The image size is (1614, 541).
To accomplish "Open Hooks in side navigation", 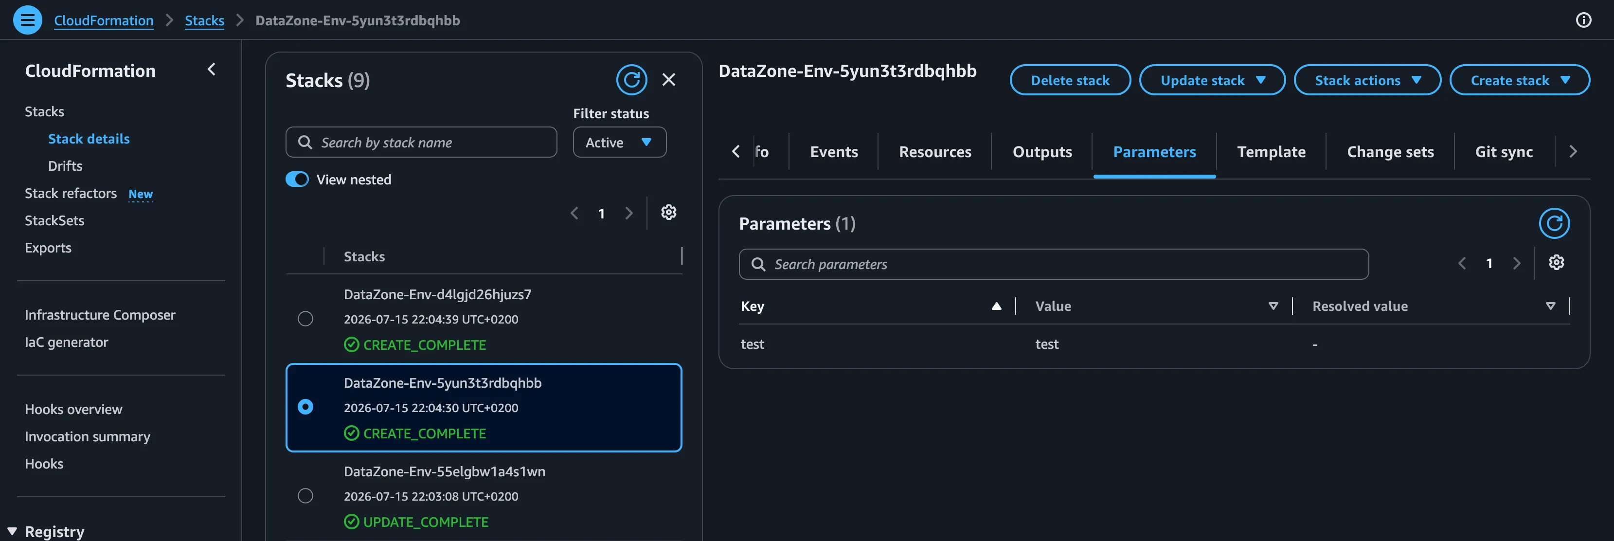I will [x=44, y=464].
